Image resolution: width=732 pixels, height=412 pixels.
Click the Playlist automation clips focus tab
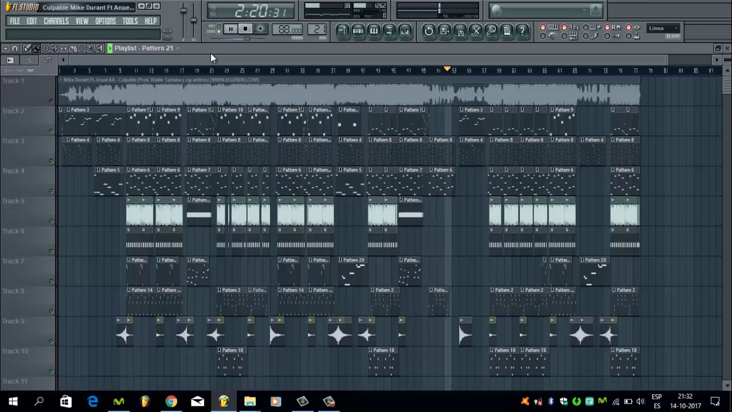[x=29, y=60]
